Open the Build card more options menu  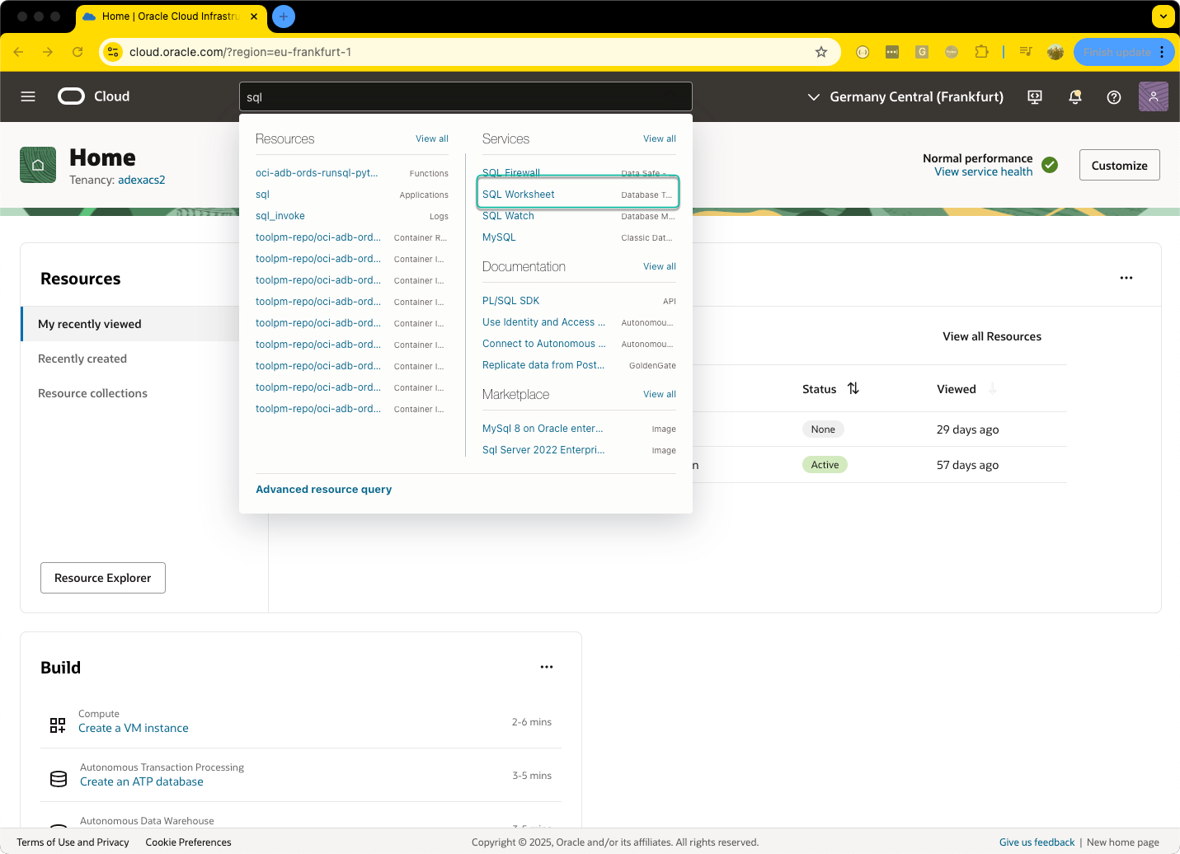547,667
